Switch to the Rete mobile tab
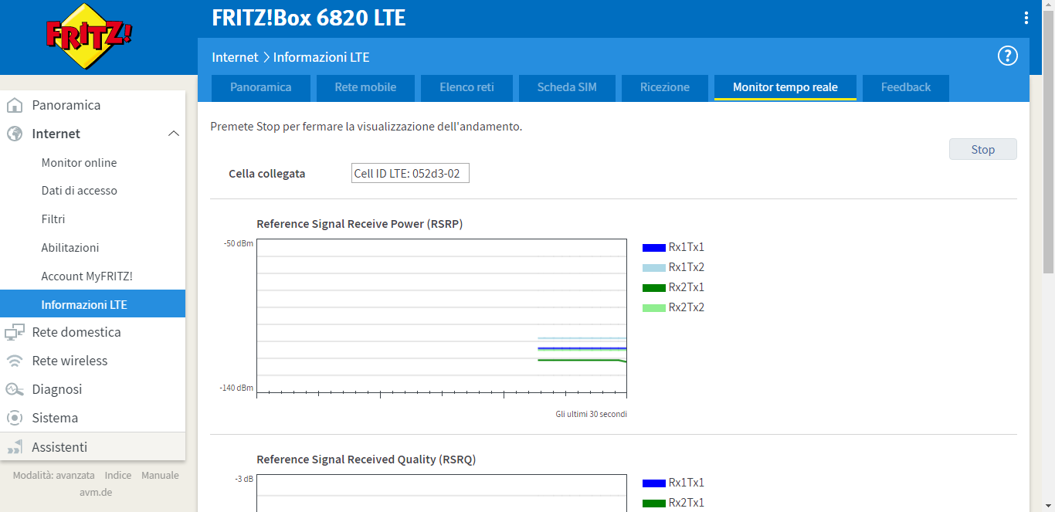 pos(365,87)
